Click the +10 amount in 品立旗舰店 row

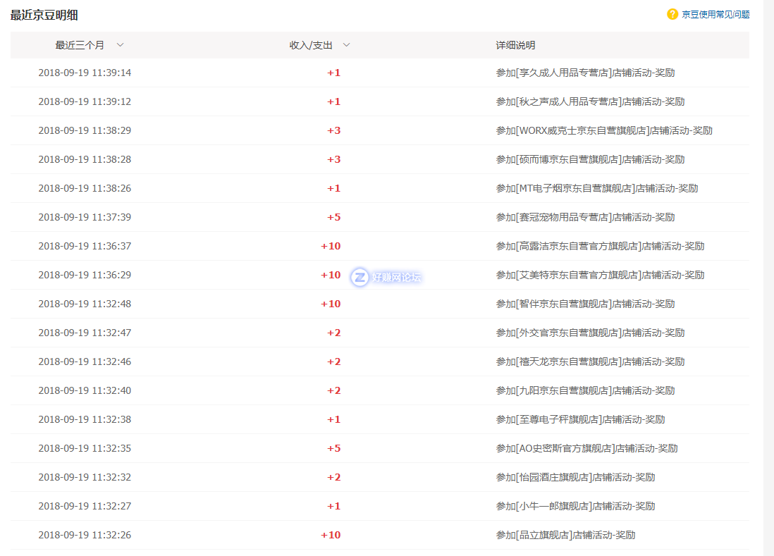click(331, 535)
